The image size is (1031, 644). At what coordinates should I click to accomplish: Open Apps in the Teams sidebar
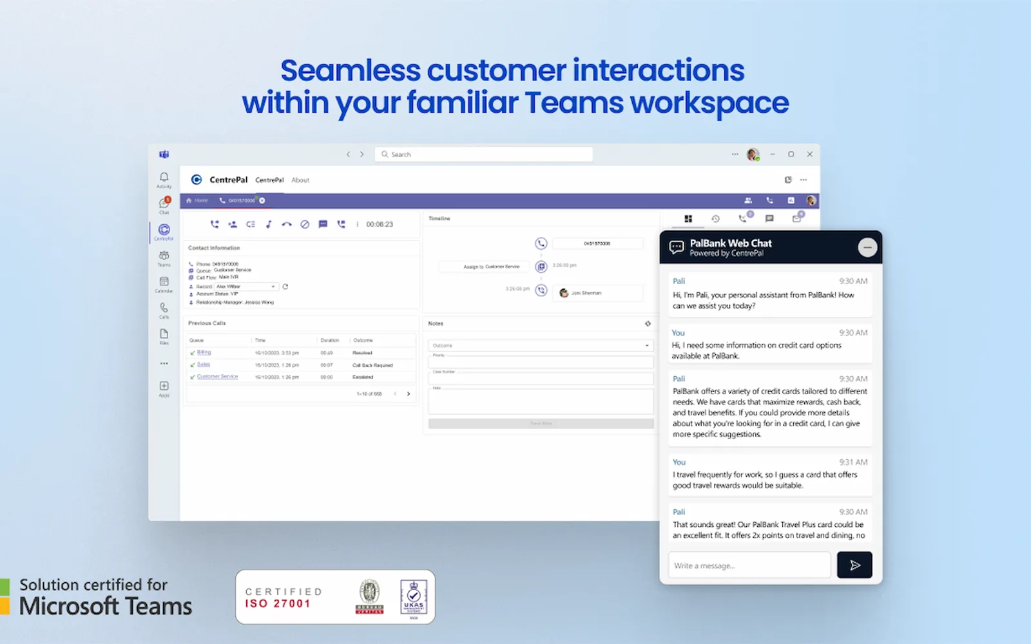(x=164, y=388)
